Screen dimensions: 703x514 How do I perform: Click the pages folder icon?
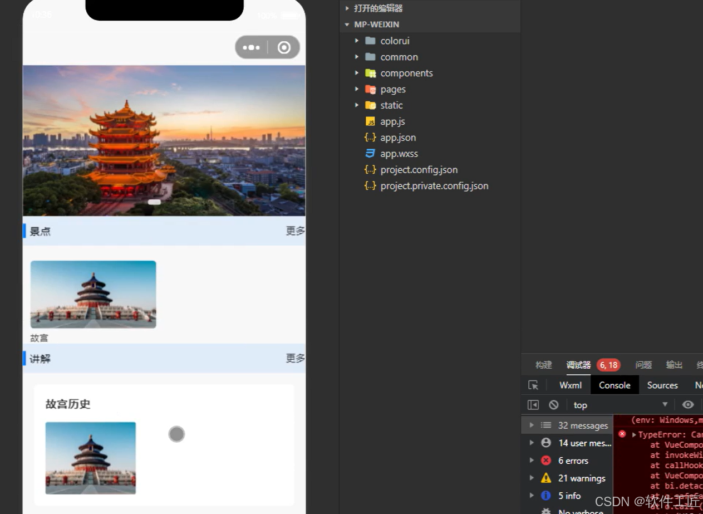pyautogui.click(x=370, y=89)
